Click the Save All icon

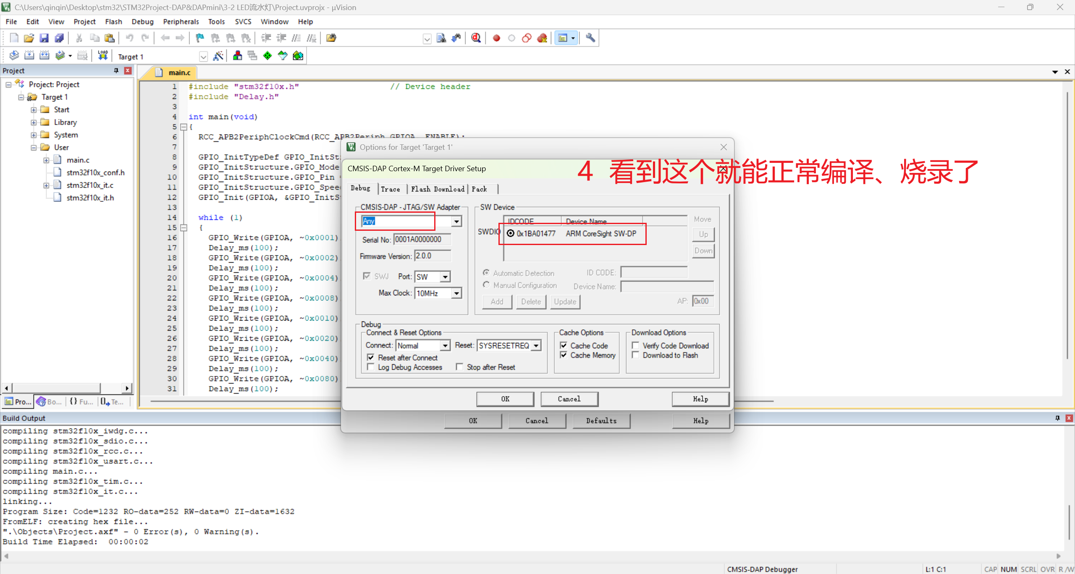coord(59,38)
